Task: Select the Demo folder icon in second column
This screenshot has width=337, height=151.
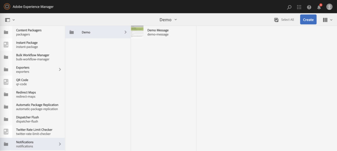Action: pyautogui.click(x=71, y=32)
